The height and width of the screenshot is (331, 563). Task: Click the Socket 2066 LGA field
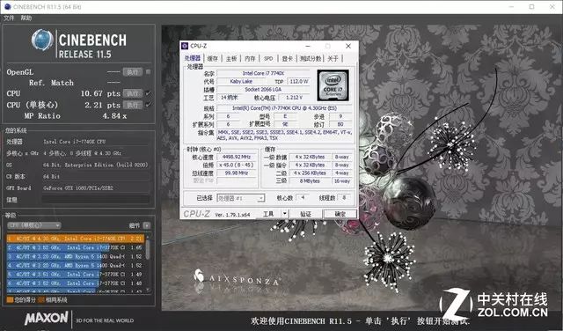(x=263, y=90)
